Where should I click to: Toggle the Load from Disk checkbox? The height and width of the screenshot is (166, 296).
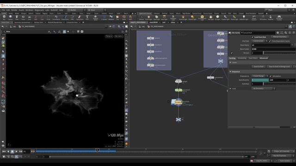pyautogui.click(x=253, y=37)
